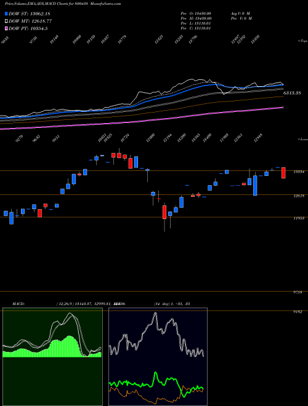This screenshot has height=406, width=308.
Task: Click the 13334 price level label
Action: (299, 172)
